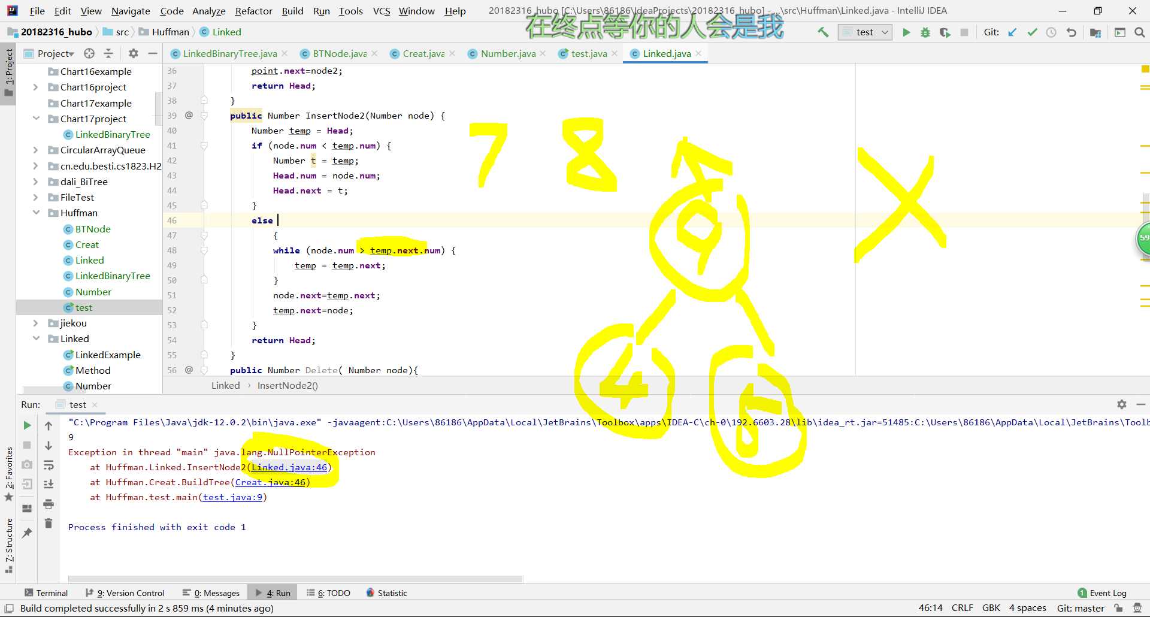Click Git: master branch in status bar
Image resolution: width=1150 pixels, height=617 pixels.
(x=1081, y=608)
